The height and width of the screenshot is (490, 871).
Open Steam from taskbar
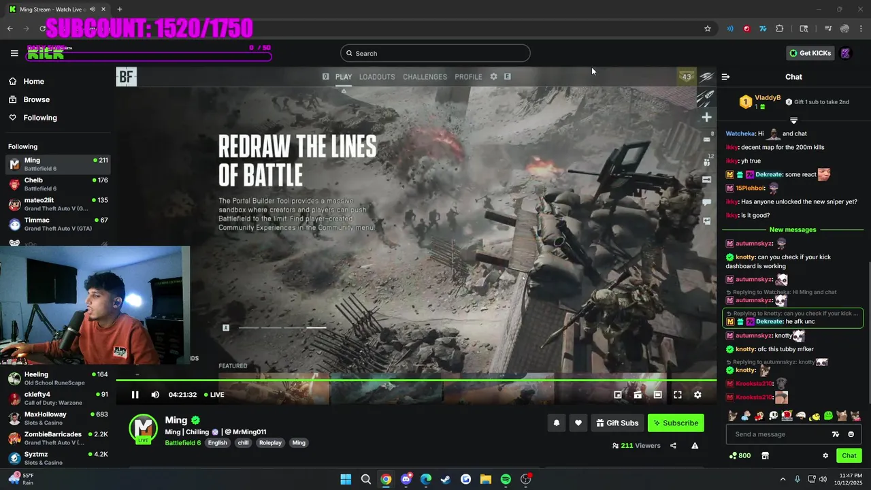pyautogui.click(x=446, y=479)
